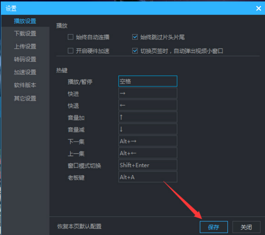Go to the 转码设置 tab
The image size is (265, 235).
click(x=25, y=59)
